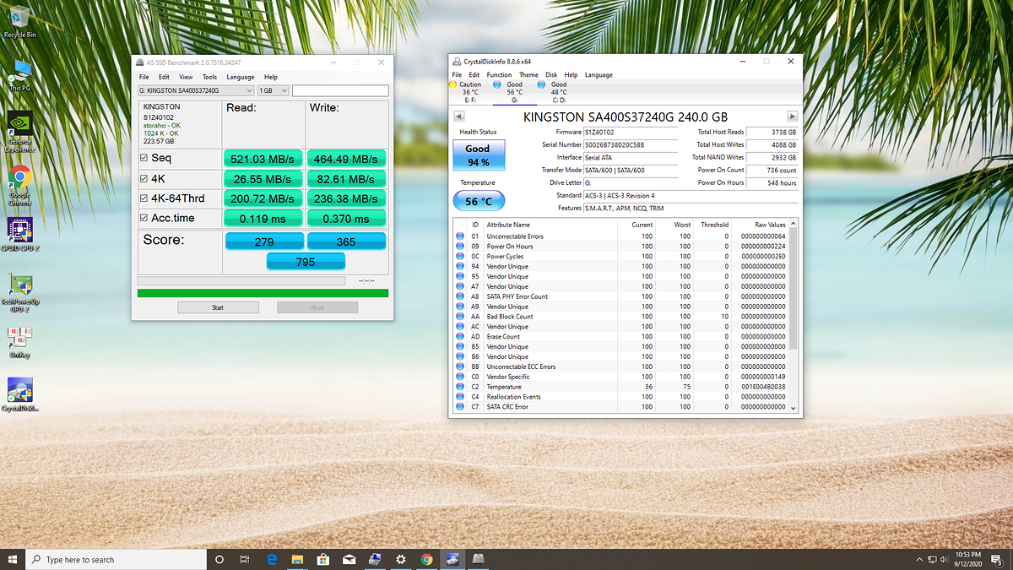The width and height of the screenshot is (1013, 570).
Task: Click the status orb of Bad Block Count row
Action: pos(460,317)
